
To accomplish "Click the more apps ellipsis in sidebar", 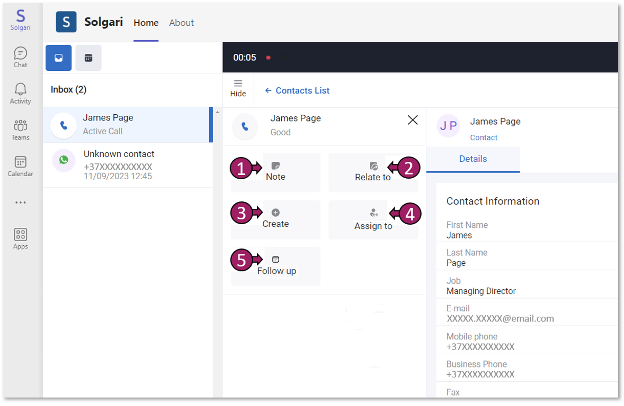I will point(20,202).
